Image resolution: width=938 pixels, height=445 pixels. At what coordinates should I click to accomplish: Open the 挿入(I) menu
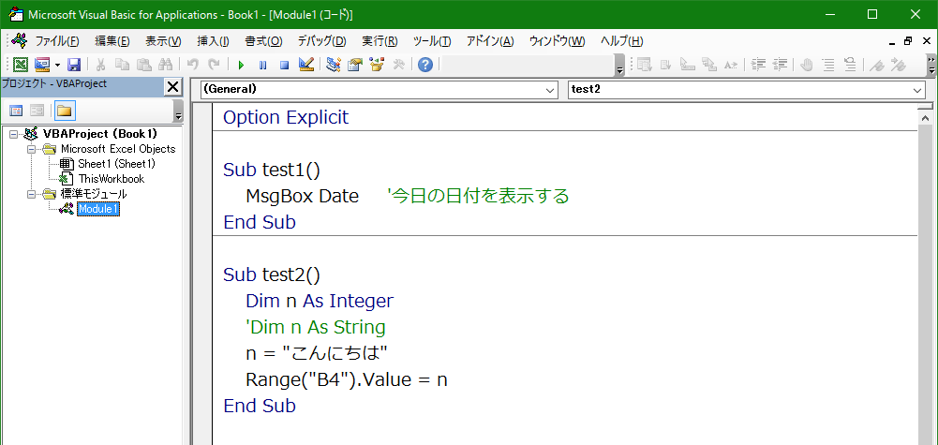click(x=213, y=41)
